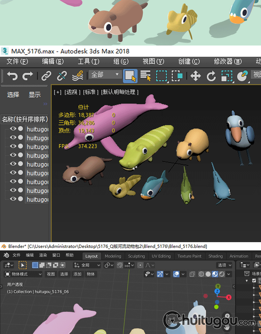Choose the Select and Move tool

[x=196, y=75]
